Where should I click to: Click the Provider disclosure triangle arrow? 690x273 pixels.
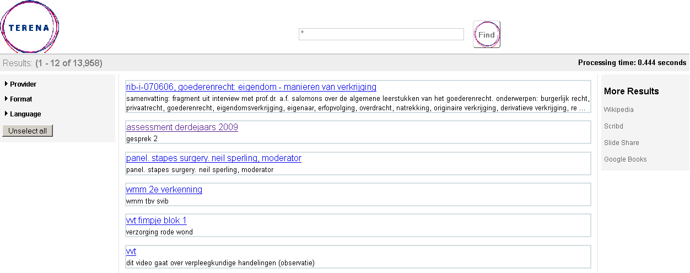(x=6, y=84)
